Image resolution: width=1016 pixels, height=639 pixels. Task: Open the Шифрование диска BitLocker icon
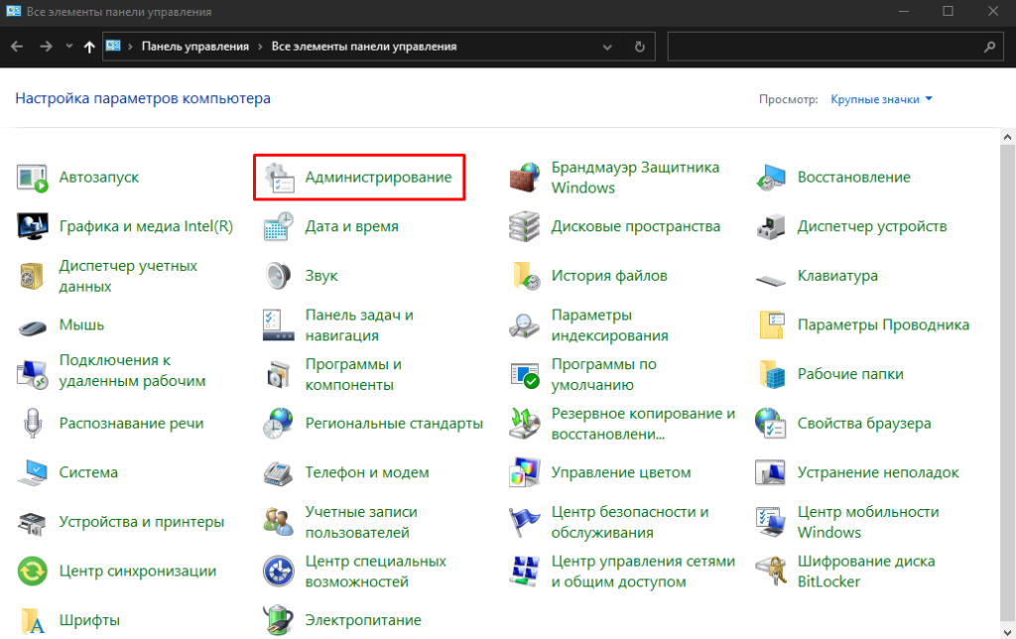tap(770, 571)
